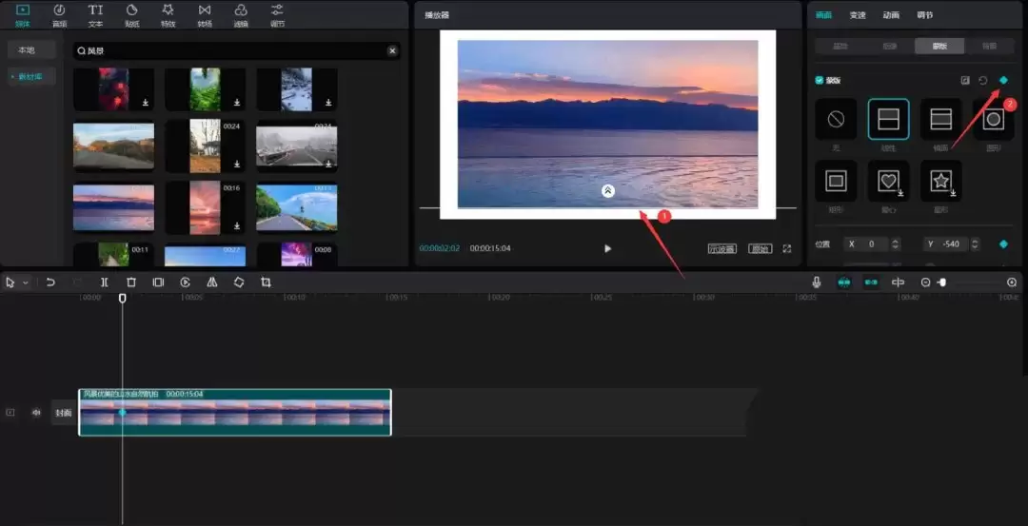
Task: Click the split clip tool in timeline toolbar
Action: (105, 282)
